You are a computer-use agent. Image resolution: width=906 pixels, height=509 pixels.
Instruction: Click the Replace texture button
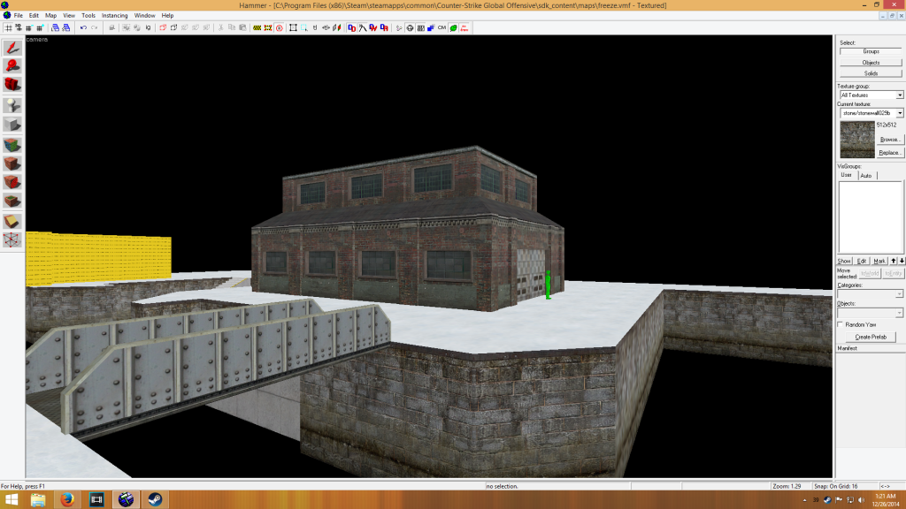[889, 153]
